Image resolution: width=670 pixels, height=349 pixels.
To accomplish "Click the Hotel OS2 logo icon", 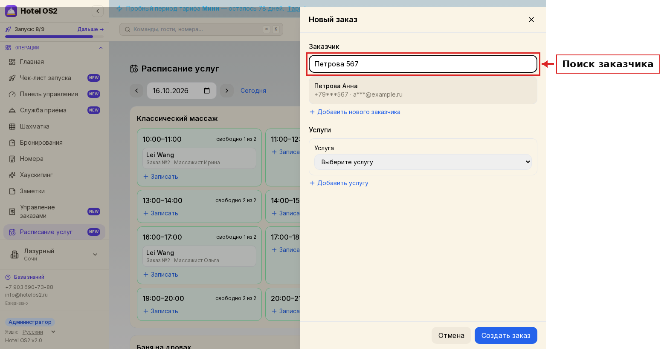I will [x=11, y=11].
